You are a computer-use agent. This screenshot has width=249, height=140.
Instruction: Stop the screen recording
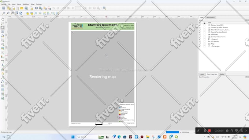(x=209, y=130)
